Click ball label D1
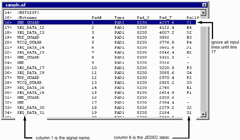 coord(189,47)
